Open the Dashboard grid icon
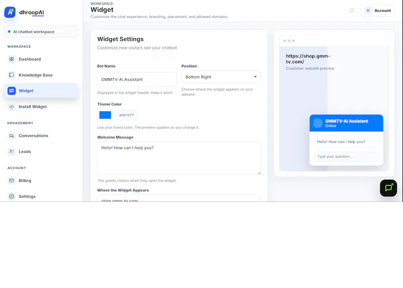This screenshot has width=403, height=288. pos(12,59)
